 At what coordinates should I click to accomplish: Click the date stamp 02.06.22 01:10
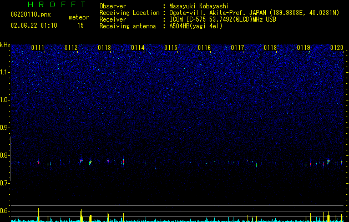tap(34, 26)
